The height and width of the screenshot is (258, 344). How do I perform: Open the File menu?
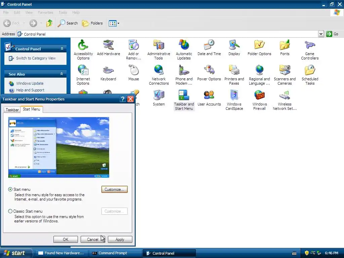point(6,12)
